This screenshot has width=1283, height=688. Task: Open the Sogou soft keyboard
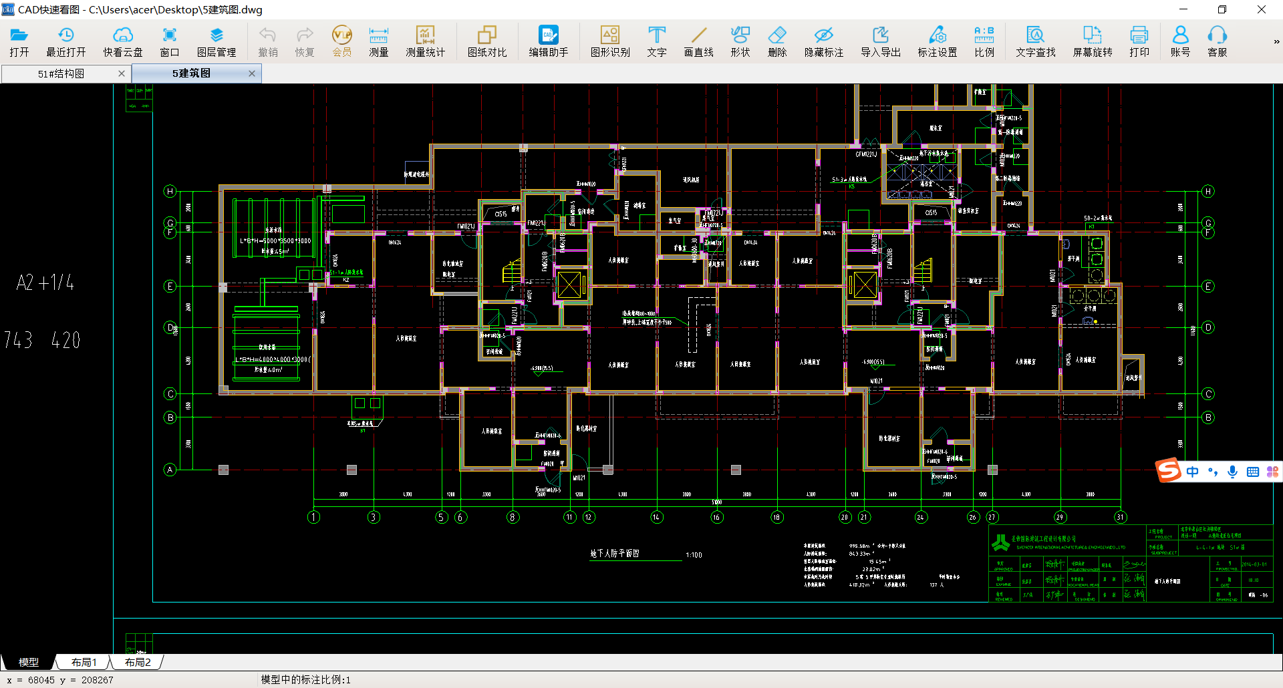click(1253, 472)
